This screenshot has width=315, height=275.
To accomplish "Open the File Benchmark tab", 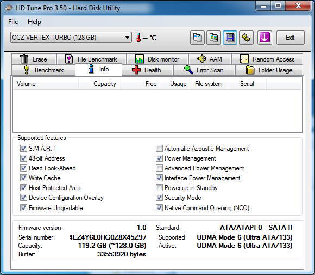I will (x=92, y=59).
